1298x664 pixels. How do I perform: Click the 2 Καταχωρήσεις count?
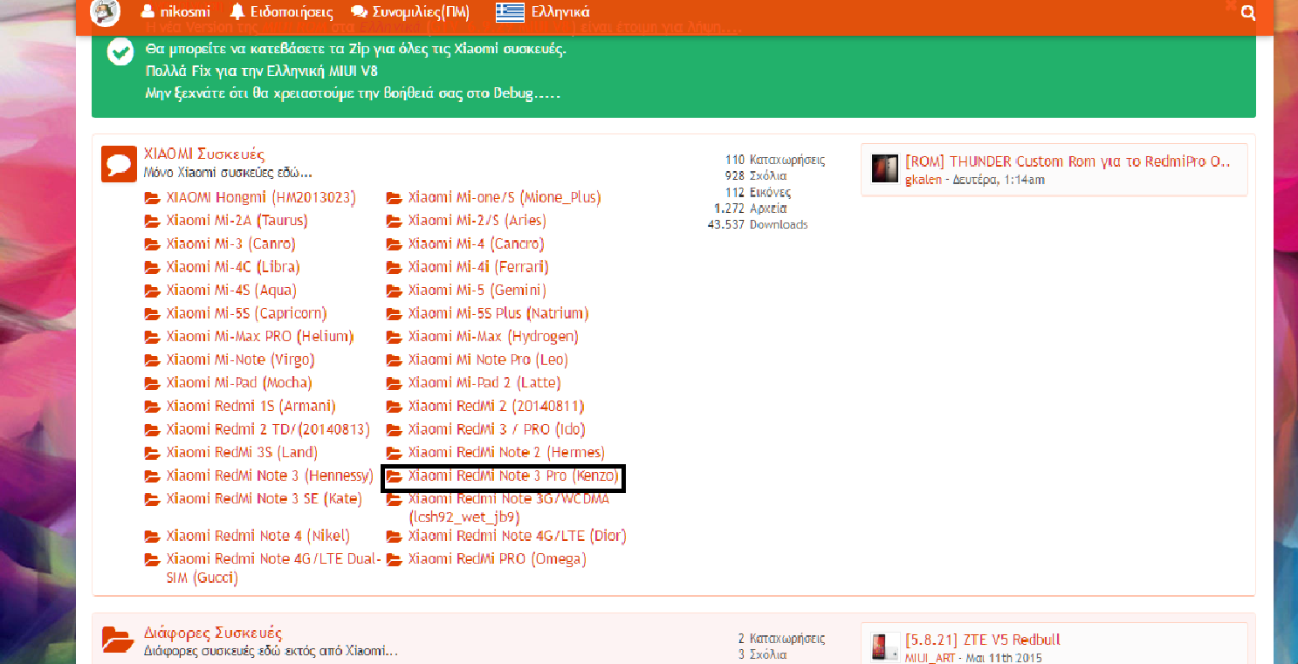(781, 639)
